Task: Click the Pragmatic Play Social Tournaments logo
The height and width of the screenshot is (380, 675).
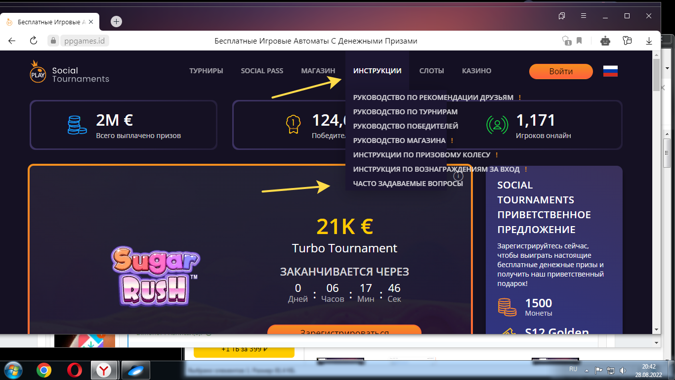Action: (69, 72)
